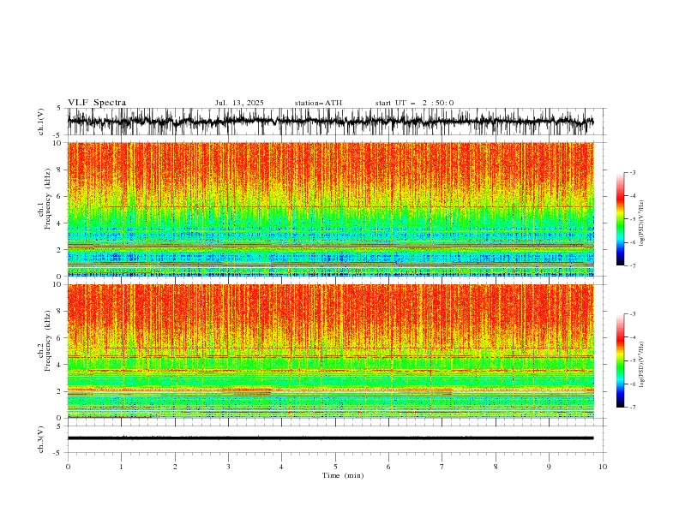Click the time axis tick label '3'
This screenshot has height=524, width=679.
228,467
